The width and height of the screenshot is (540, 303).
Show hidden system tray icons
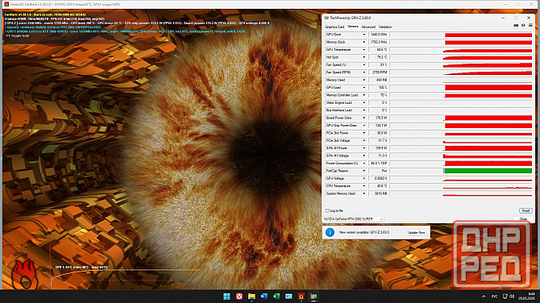484,297
